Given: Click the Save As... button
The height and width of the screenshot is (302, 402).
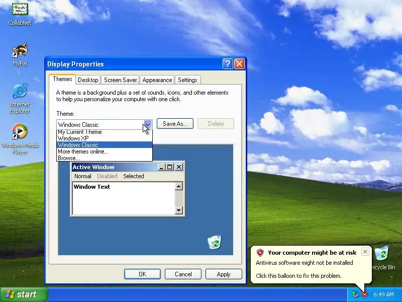Looking at the screenshot, I should [x=175, y=124].
